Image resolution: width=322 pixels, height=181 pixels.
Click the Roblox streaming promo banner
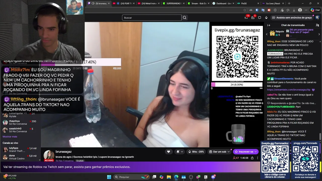130,167
